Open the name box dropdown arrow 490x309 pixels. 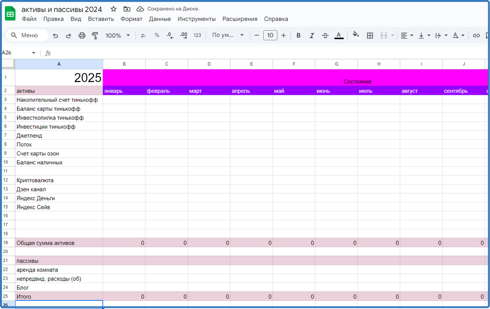coord(33,53)
